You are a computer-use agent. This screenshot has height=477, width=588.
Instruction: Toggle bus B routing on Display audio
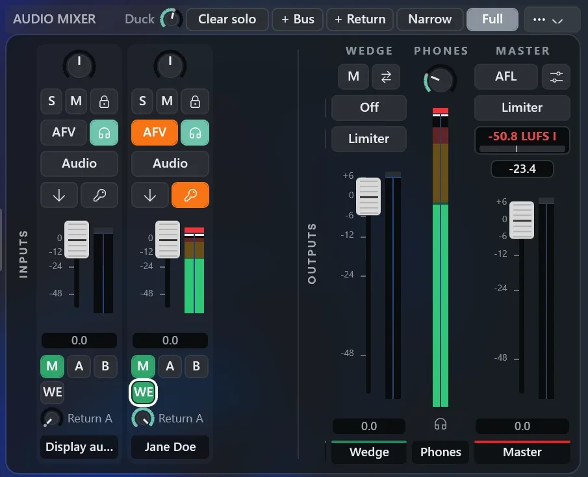[105, 366]
